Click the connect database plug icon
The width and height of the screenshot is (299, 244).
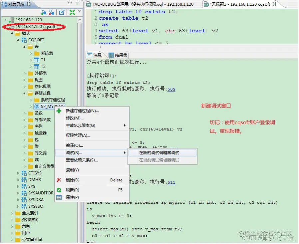pos(44,13)
